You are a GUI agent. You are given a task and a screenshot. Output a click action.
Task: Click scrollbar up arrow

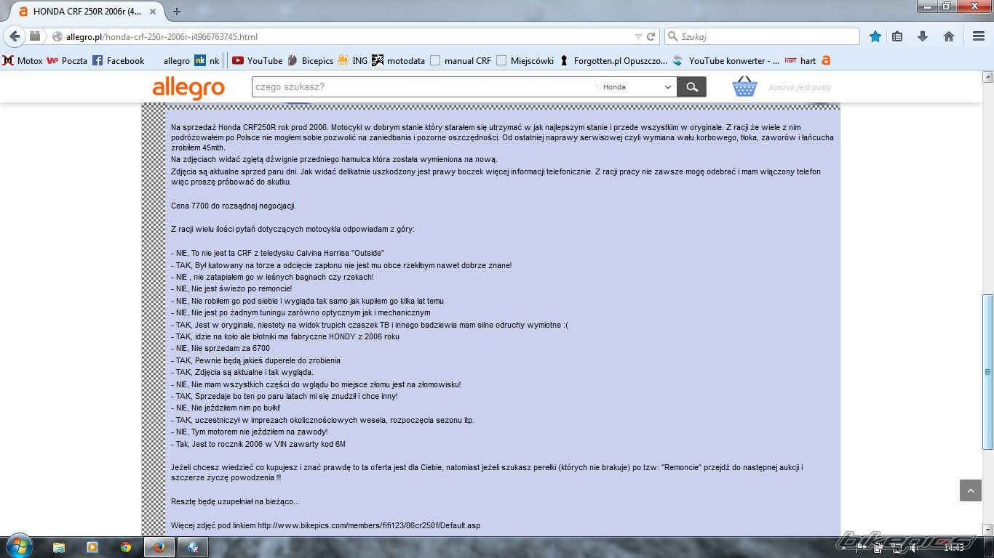(987, 76)
